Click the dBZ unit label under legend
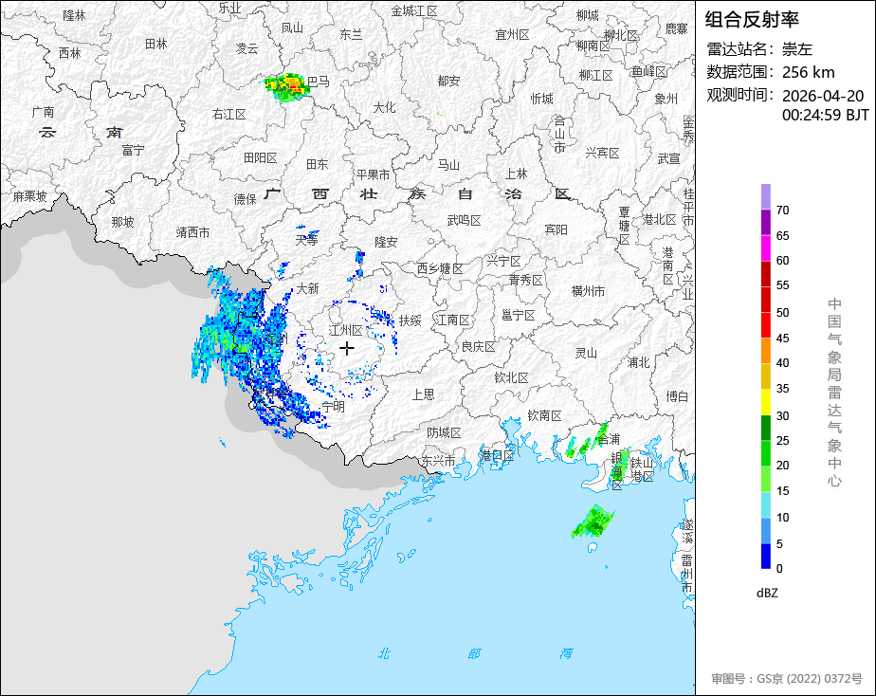 tap(767, 594)
